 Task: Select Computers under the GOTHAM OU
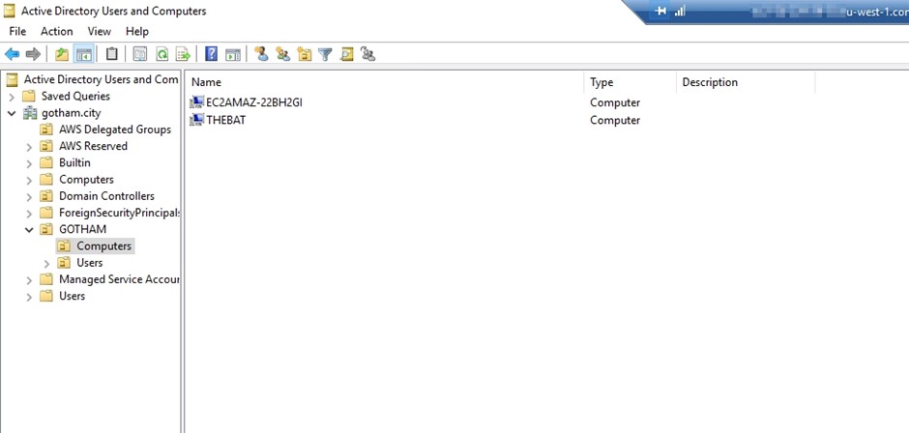point(103,245)
